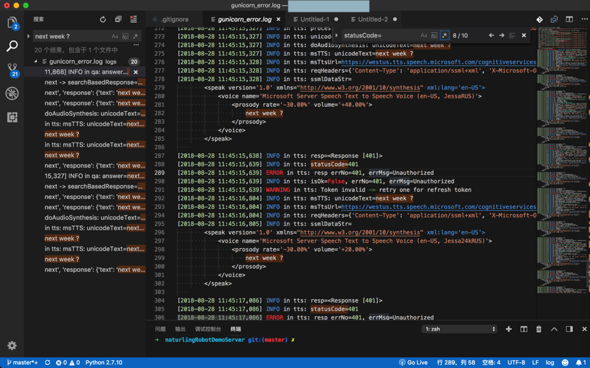Screen dimensions: 590x368
Task: Open the Source Control view
Action: point(12,69)
